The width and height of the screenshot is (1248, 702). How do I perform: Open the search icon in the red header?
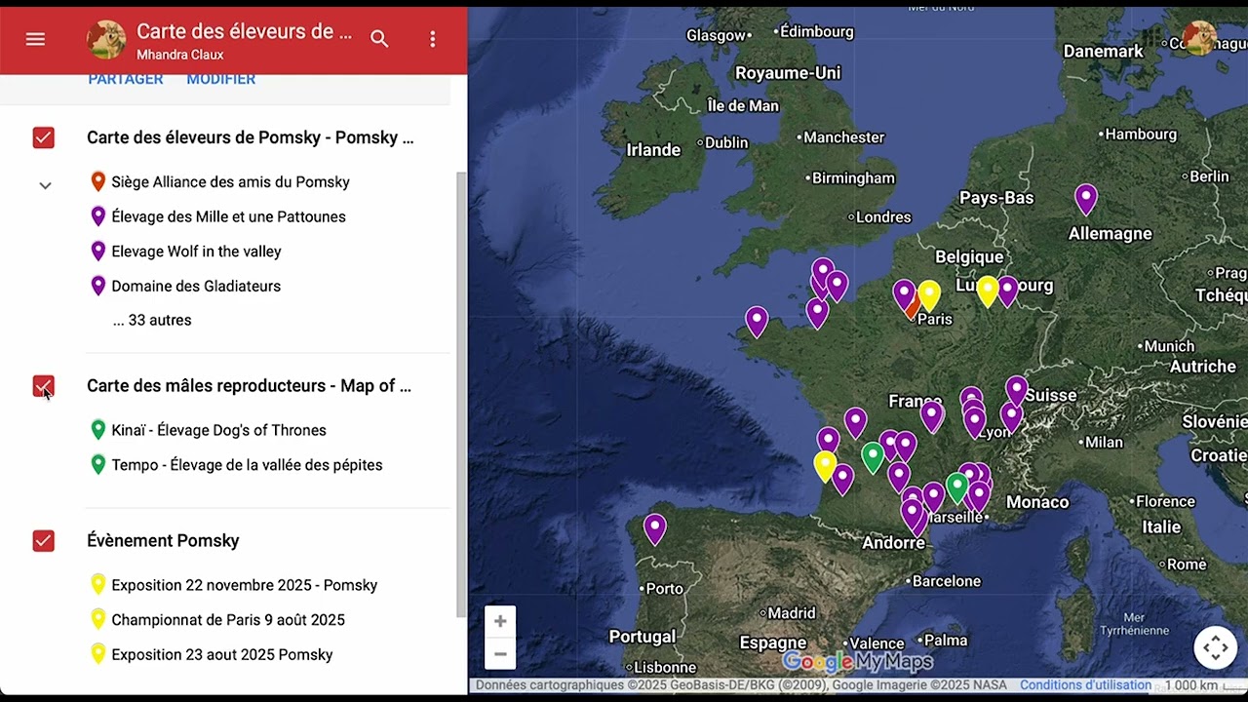(379, 39)
